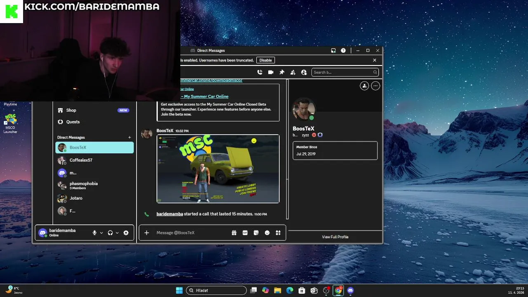The image size is (528, 297).
Task: Create a new DM with plus icon
Action: 130,137
